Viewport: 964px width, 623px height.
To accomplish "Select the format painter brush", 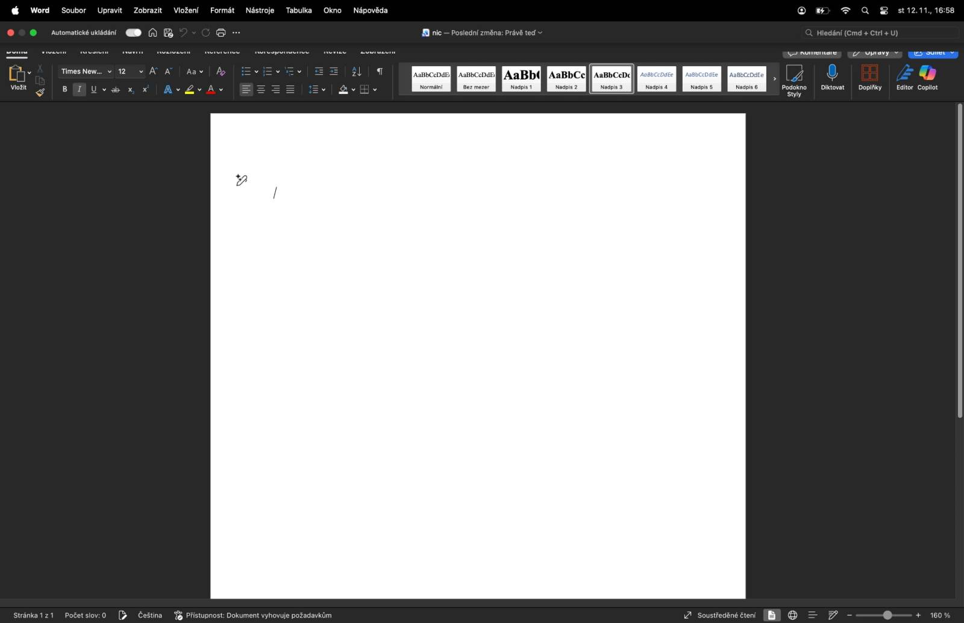I will [x=40, y=92].
